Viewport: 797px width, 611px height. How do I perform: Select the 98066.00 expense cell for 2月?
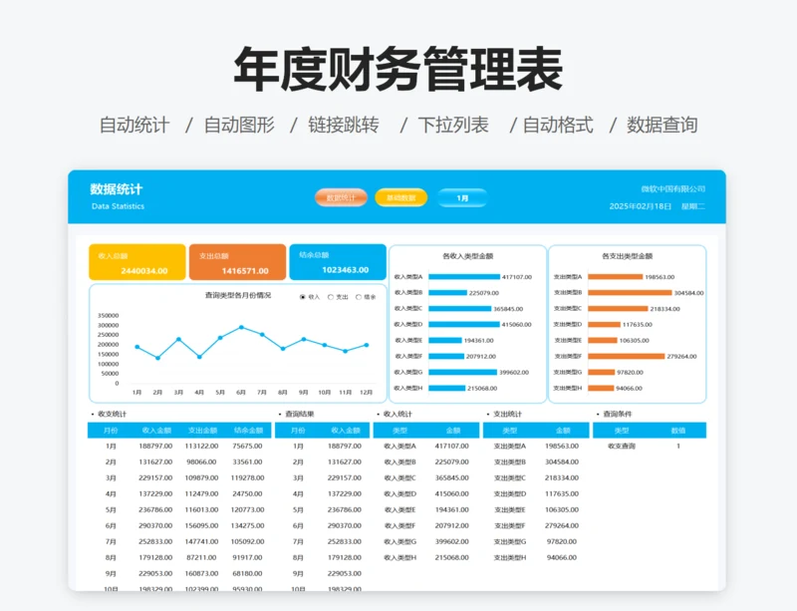(x=201, y=461)
